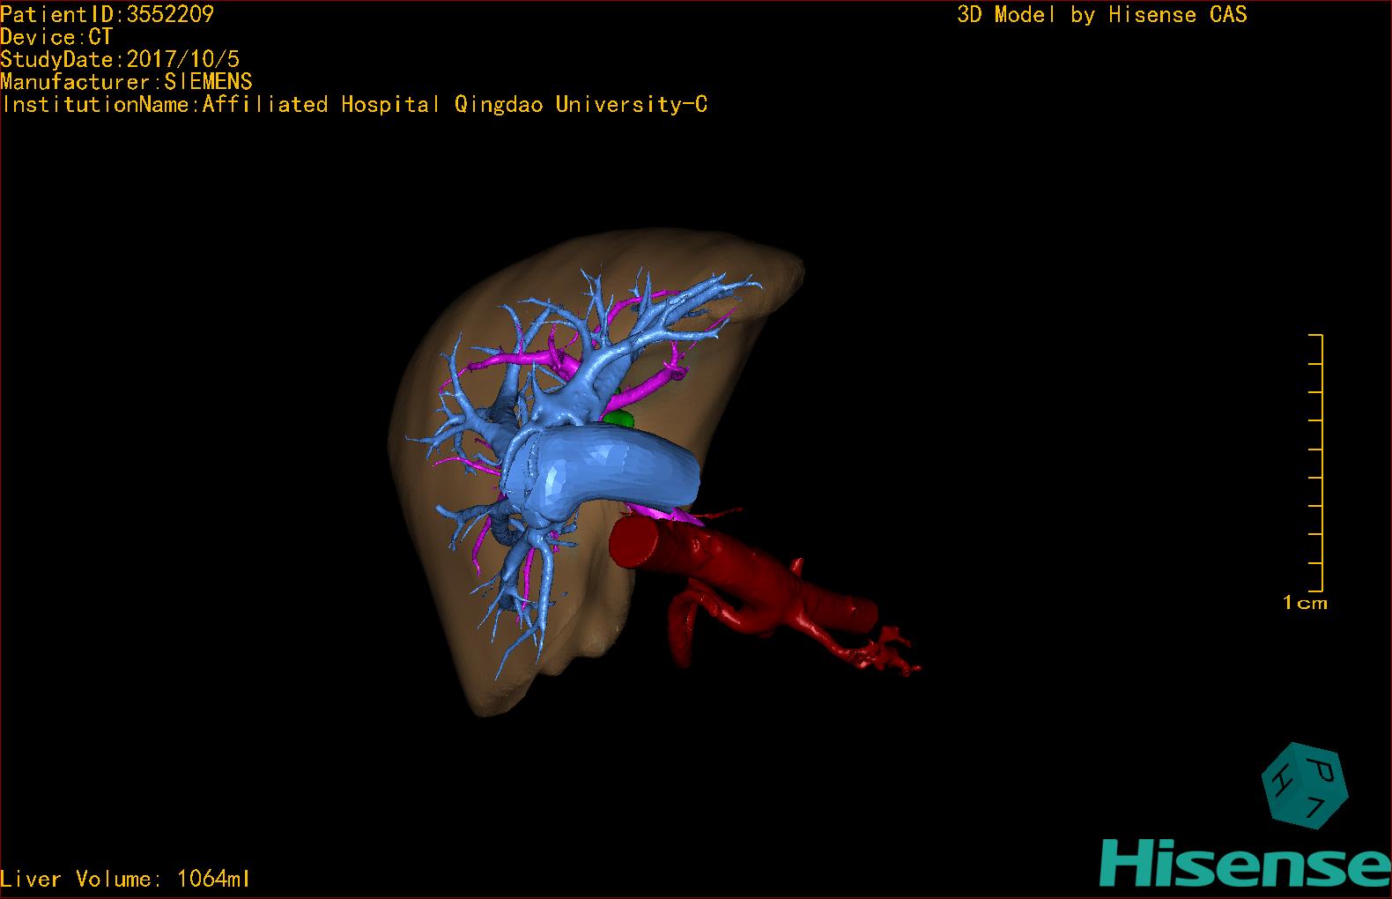Click the 3D Model by Hisense CAS title

(x=1101, y=14)
